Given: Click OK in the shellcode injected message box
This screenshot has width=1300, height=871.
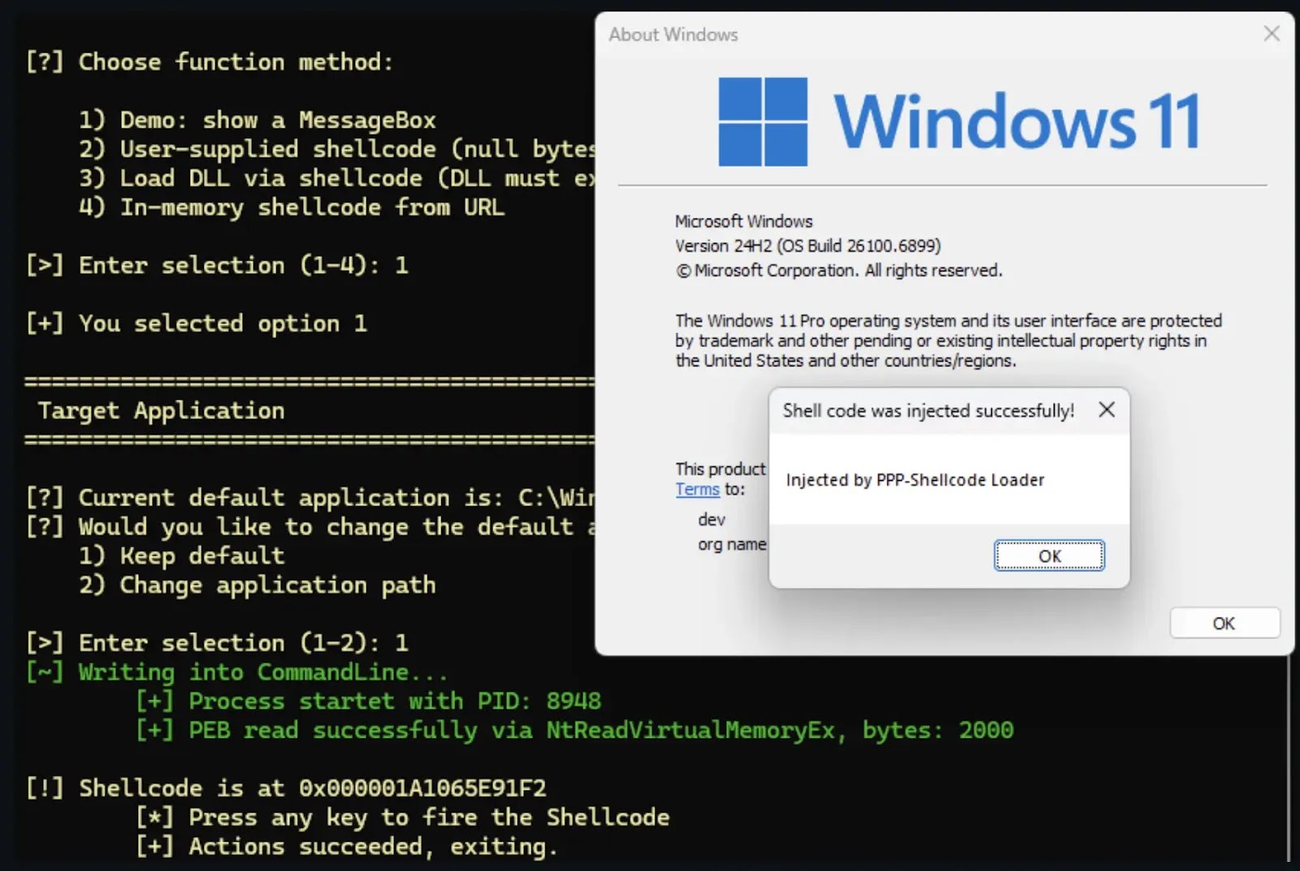Looking at the screenshot, I should 1049,556.
